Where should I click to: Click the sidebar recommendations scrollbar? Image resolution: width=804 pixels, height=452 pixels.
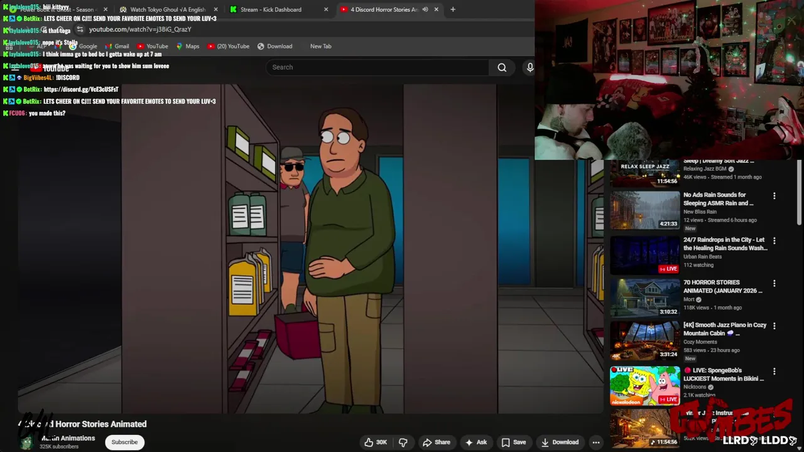pos(800,191)
